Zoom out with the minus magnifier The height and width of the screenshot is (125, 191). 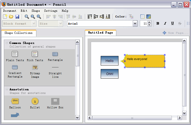click(x=39, y=17)
